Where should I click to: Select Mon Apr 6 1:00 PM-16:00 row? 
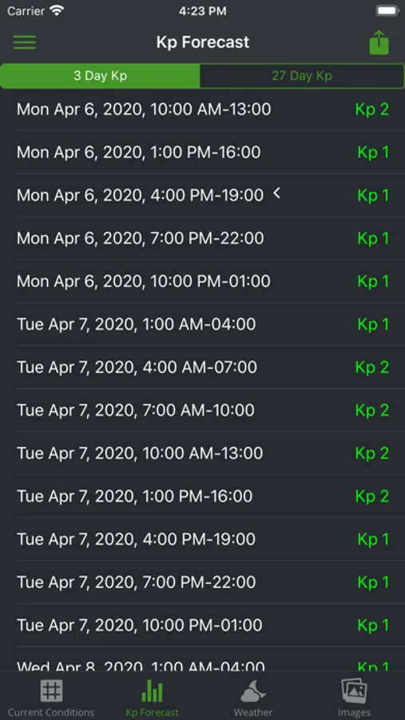pos(202,152)
